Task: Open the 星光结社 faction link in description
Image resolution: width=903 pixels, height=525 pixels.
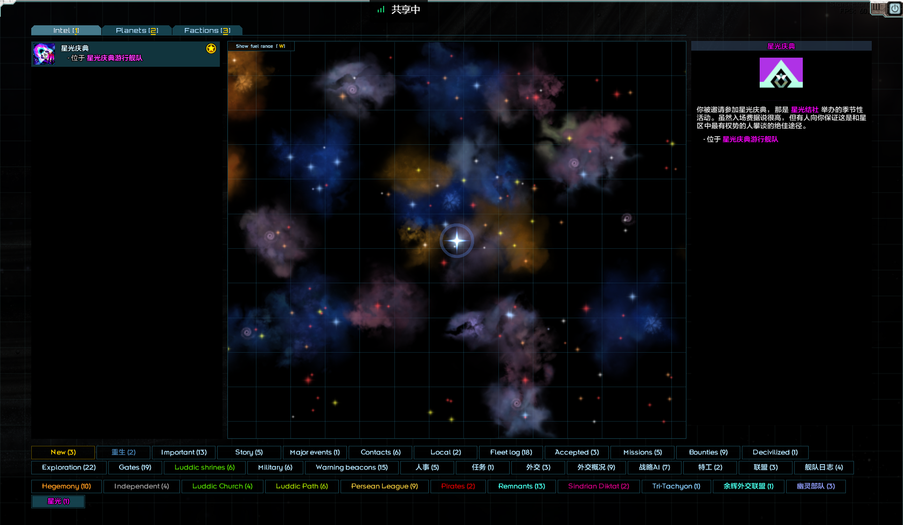Action: pos(804,110)
